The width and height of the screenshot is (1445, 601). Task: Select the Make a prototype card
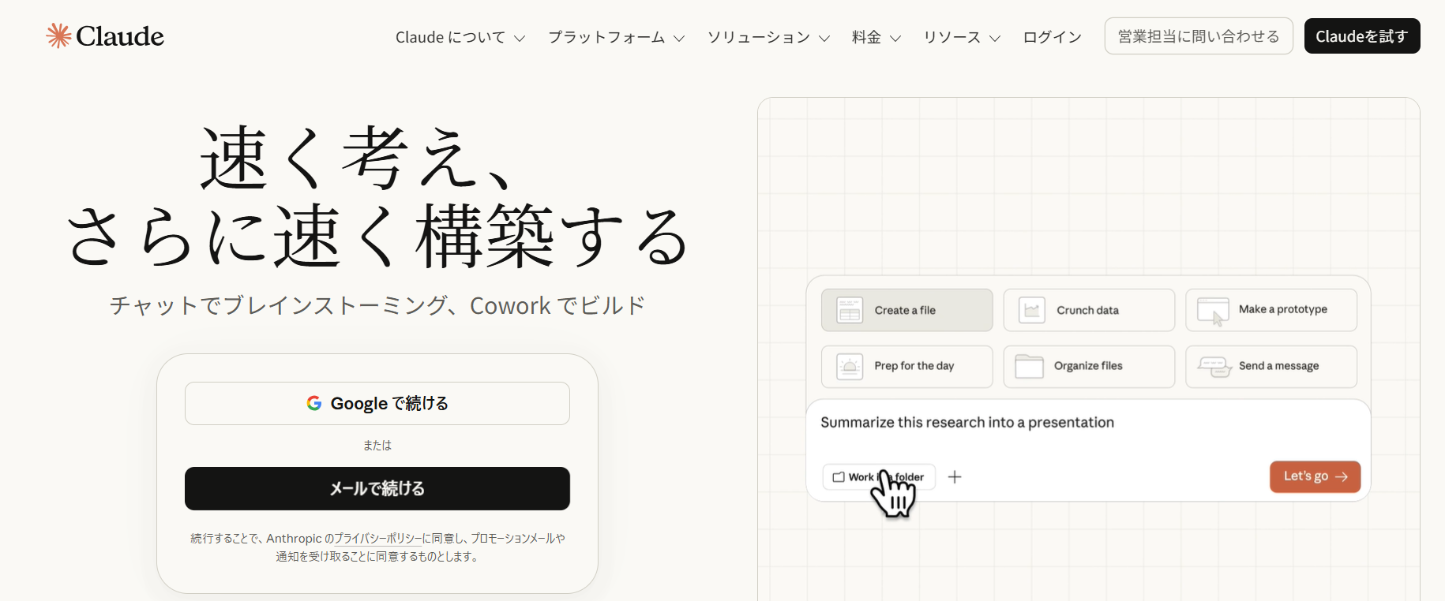point(1271,310)
